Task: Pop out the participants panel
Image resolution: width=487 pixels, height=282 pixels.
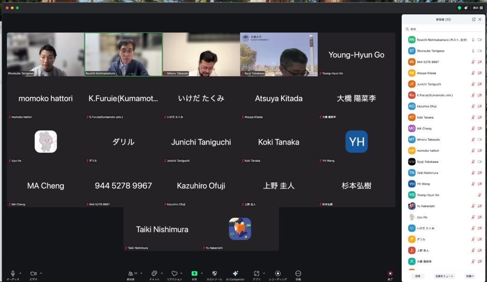Action: 474,19
